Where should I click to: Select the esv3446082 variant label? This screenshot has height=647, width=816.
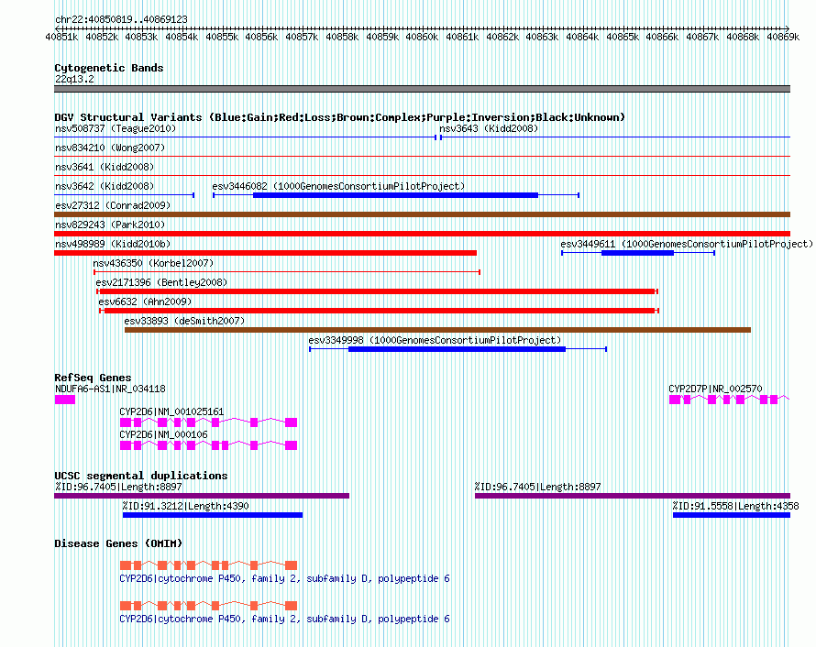[x=338, y=186]
